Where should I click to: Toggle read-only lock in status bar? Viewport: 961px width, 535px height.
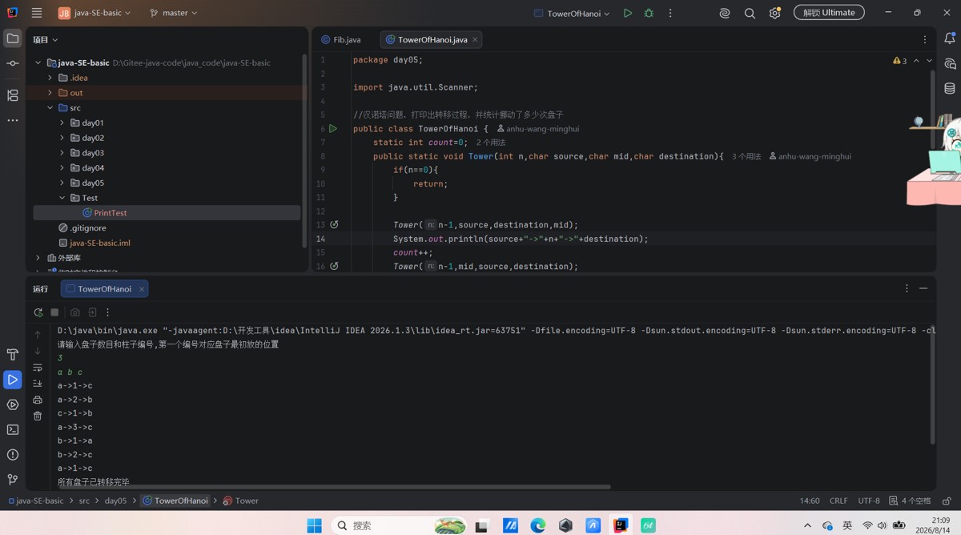click(x=947, y=501)
